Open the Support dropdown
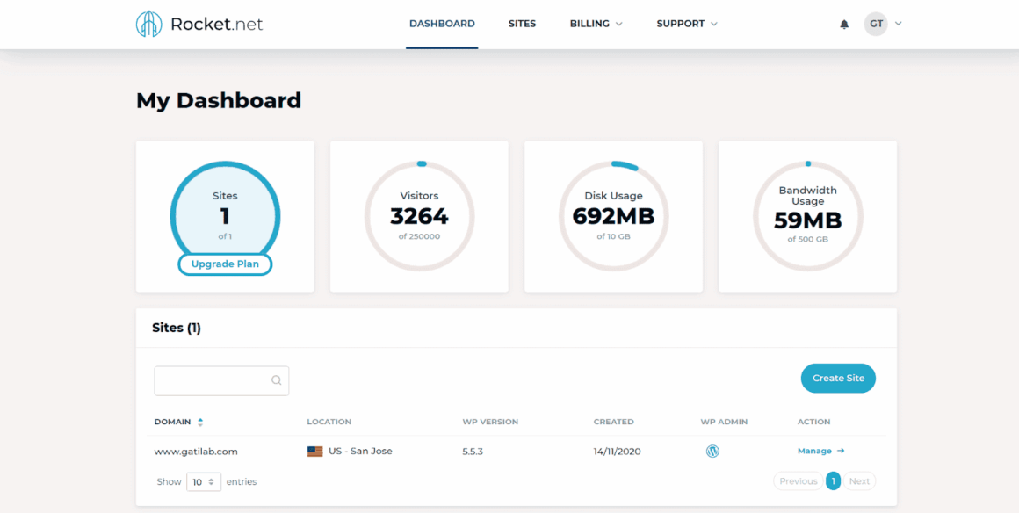The width and height of the screenshot is (1019, 513). point(687,24)
